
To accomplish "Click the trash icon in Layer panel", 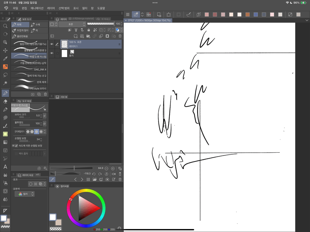I will tap(119, 36).
